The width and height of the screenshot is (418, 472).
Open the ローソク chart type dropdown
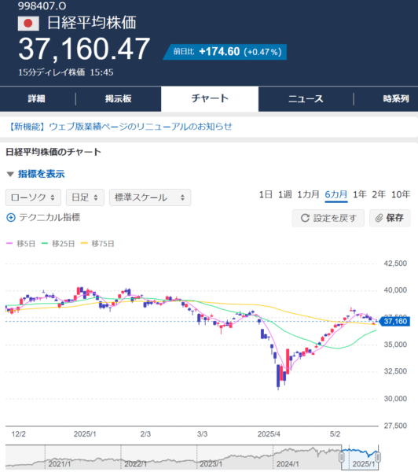point(33,197)
